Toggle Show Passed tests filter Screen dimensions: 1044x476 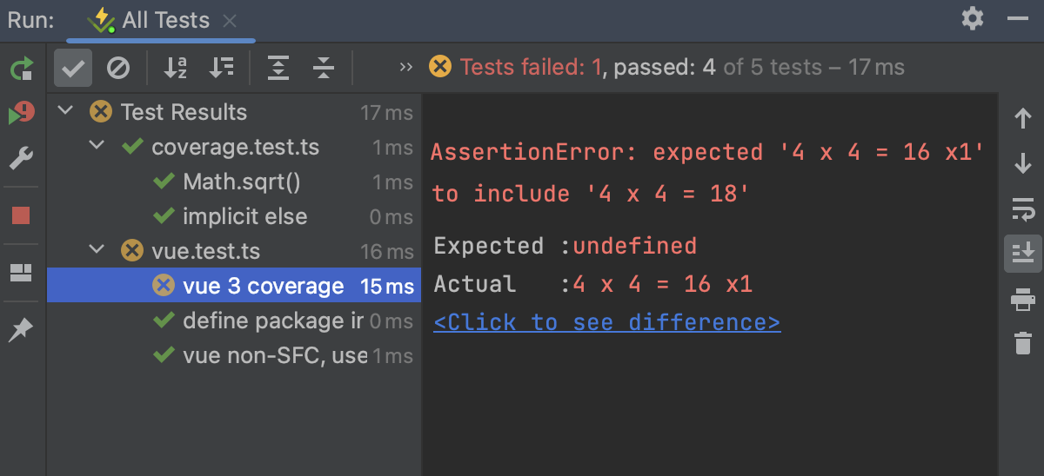(x=73, y=69)
